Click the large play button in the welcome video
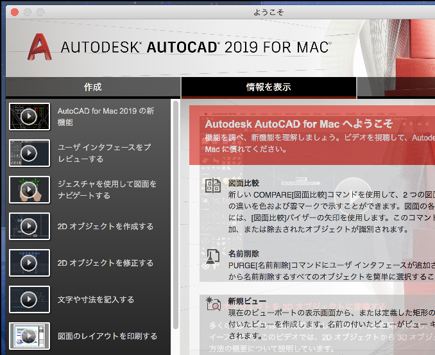 pos(353,195)
